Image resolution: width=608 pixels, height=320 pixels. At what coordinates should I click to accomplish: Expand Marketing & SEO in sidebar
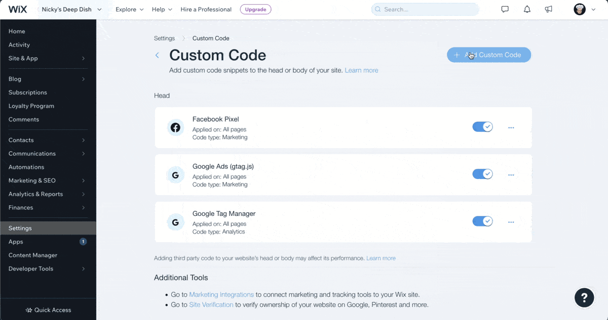[47, 180]
